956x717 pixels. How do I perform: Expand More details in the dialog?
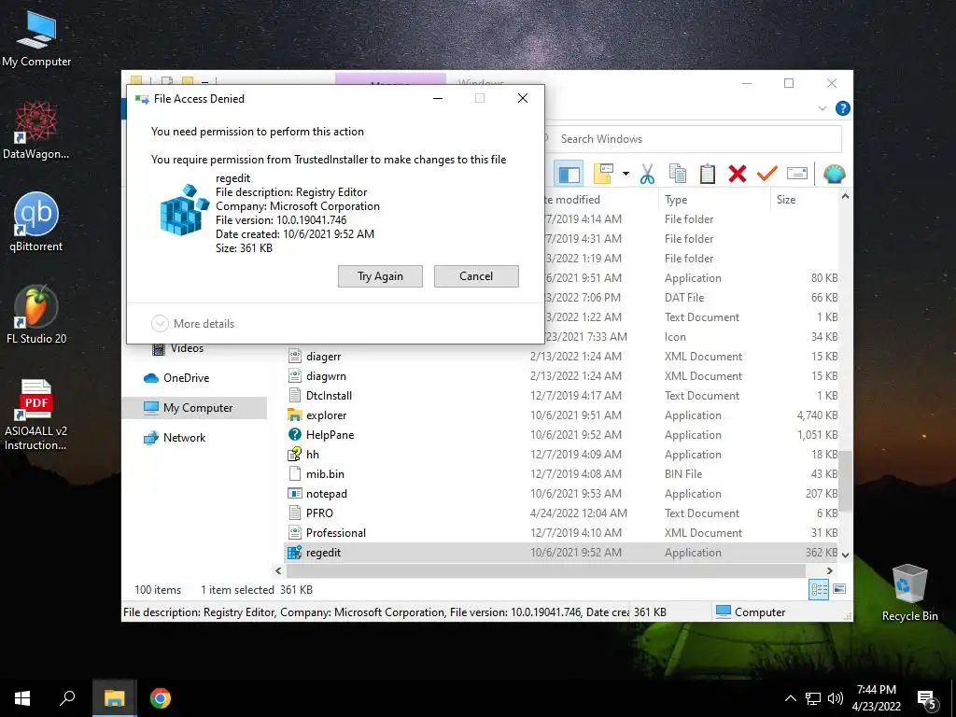point(192,324)
